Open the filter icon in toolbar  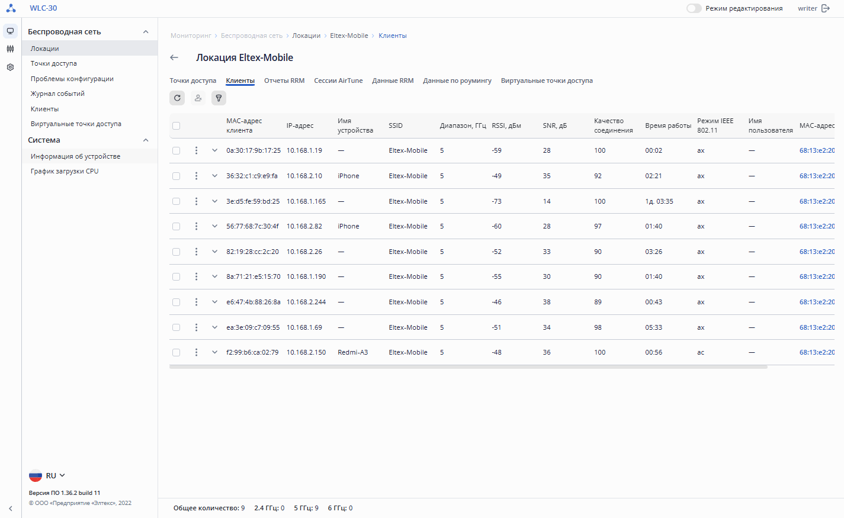click(x=219, y=98)
